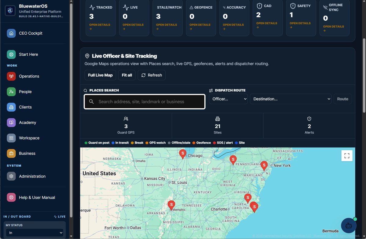The image size is (366, 239).
Task: Click the Safety shield icon
Action: (x=293, y=6)
